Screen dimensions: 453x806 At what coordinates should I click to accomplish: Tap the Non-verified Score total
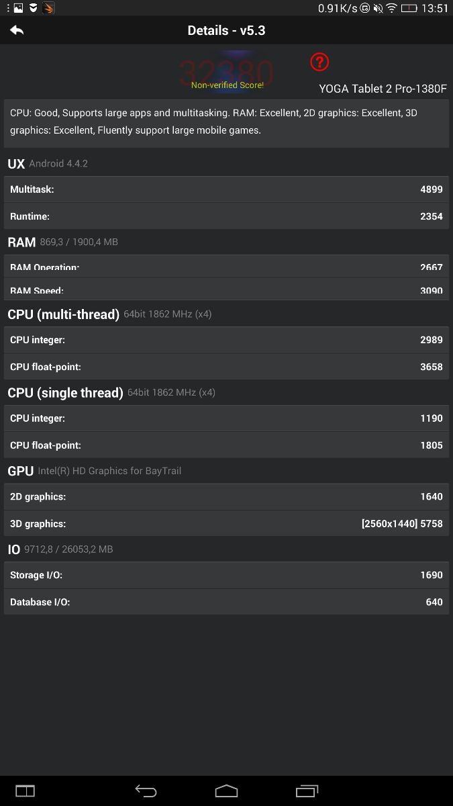227,73
